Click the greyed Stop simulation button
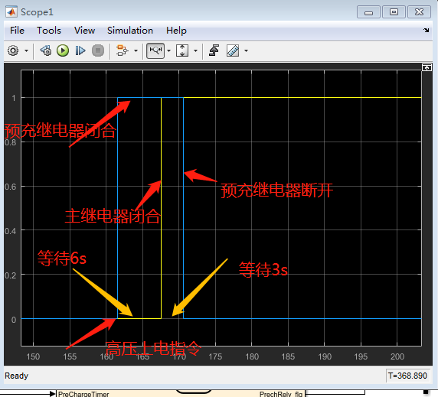 (x=98, y=50)
